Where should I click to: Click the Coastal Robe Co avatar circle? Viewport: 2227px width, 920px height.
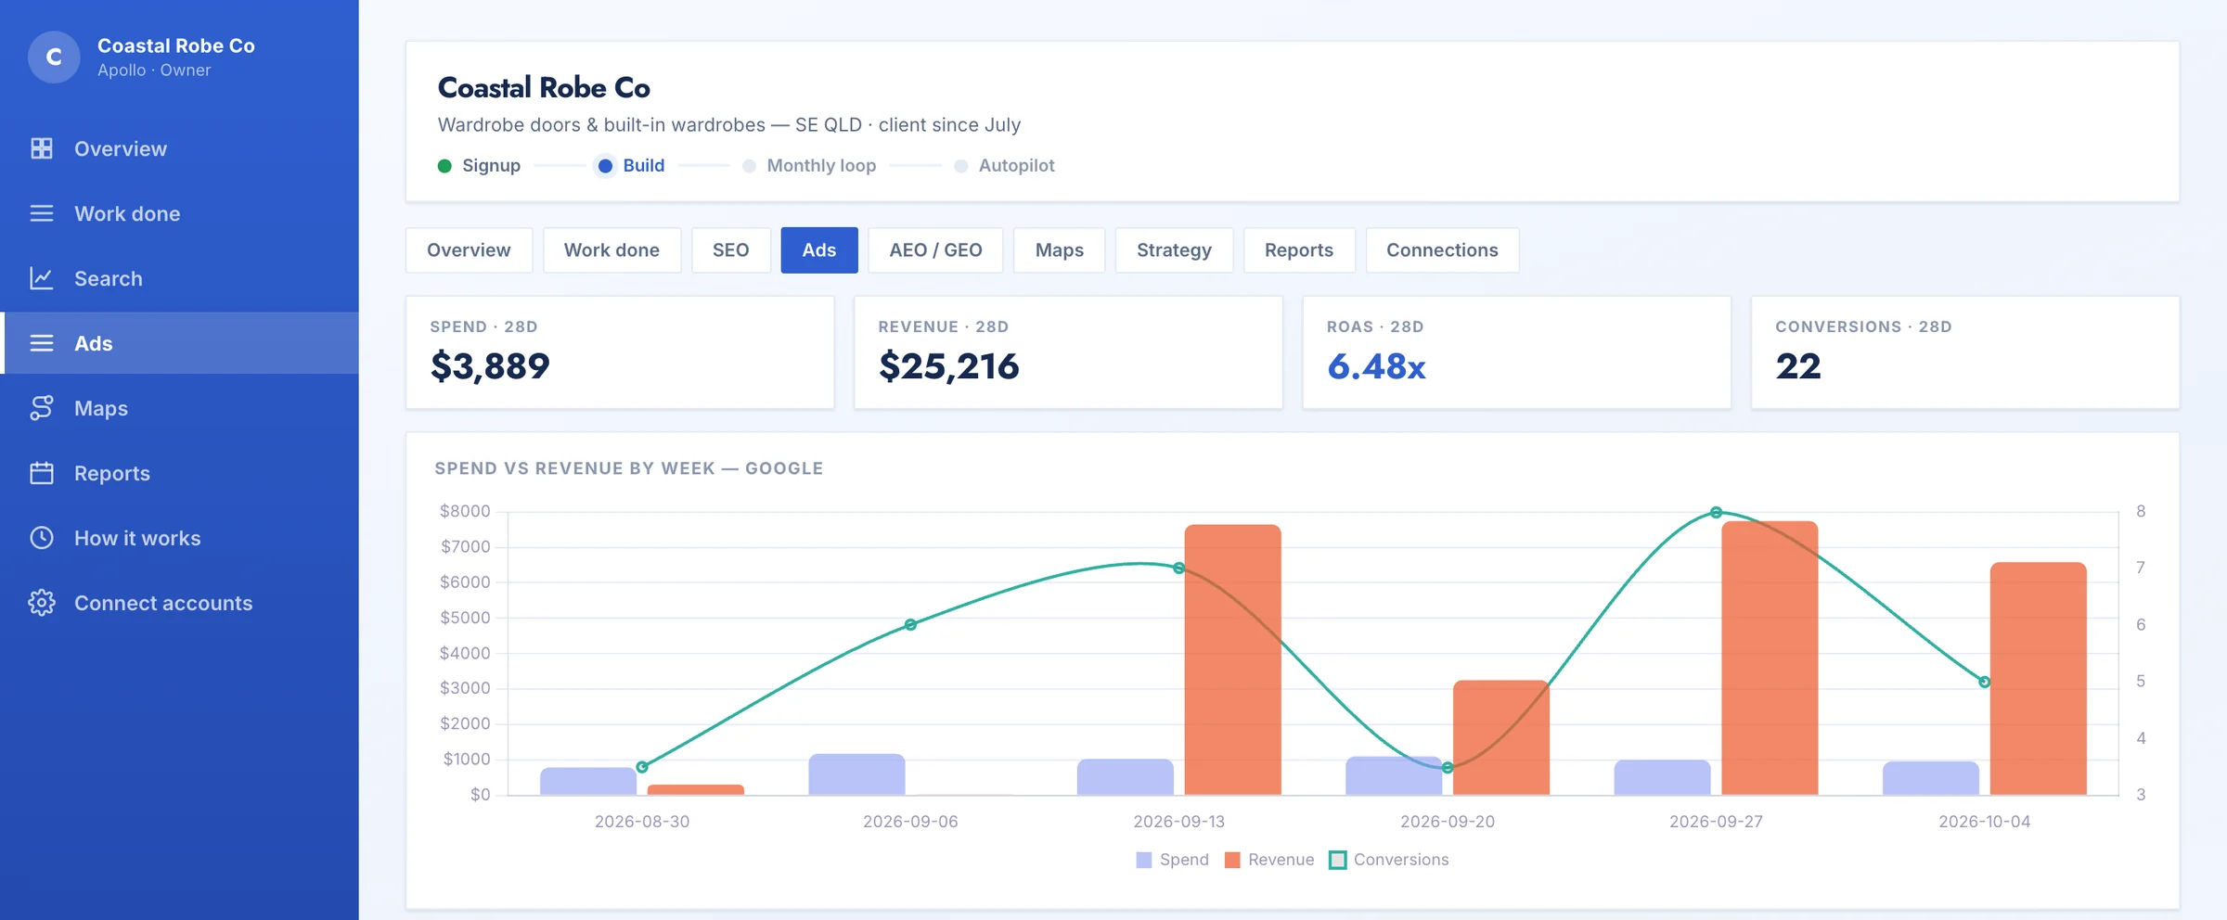click(x=54, y=57)
